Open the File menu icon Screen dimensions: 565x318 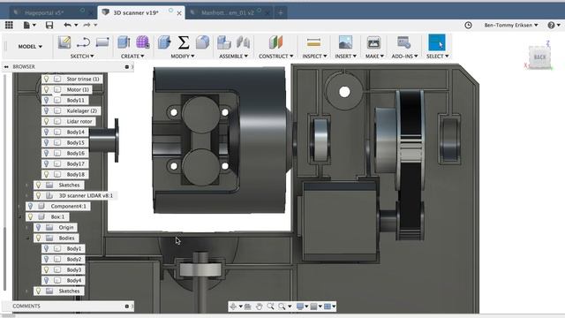click(x=27, y=25)
